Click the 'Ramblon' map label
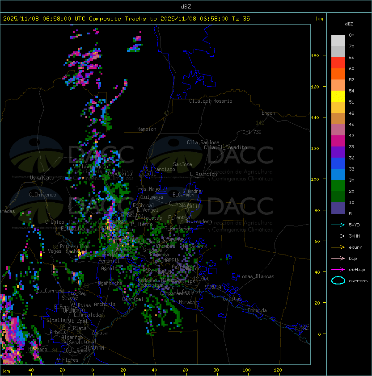This screenshot has width=372, height=376. click(x=147, y=129)
